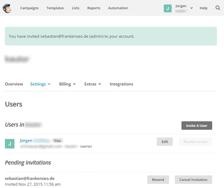Open the Templates page

click(x=55, y=8)
